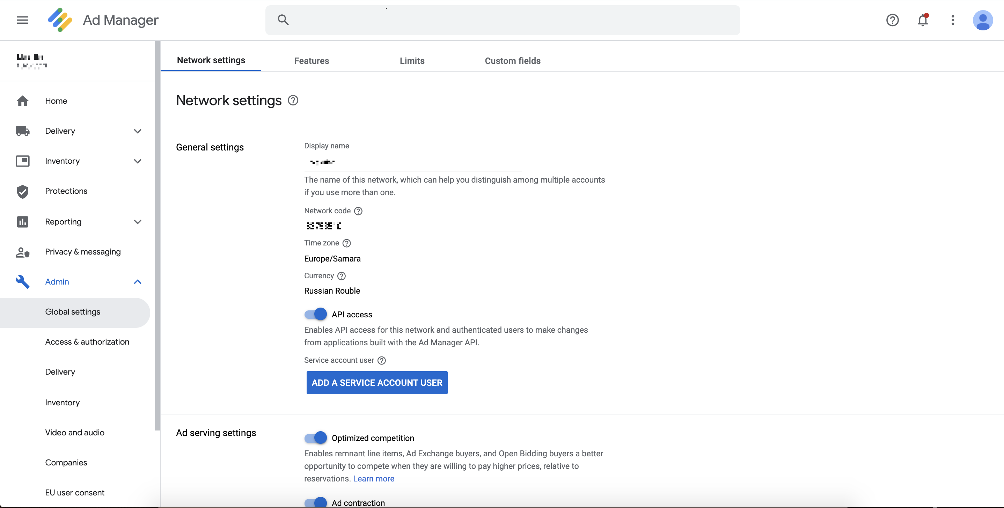Open the help icon in top bar

pos(892,20)
